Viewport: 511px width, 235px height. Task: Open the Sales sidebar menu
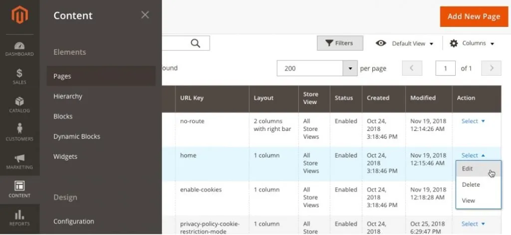tap(19, 77)
